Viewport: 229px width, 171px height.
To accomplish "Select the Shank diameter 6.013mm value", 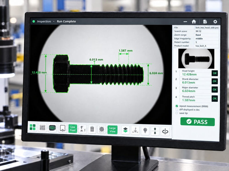I will pyautogui.click(x=188, y=83).
